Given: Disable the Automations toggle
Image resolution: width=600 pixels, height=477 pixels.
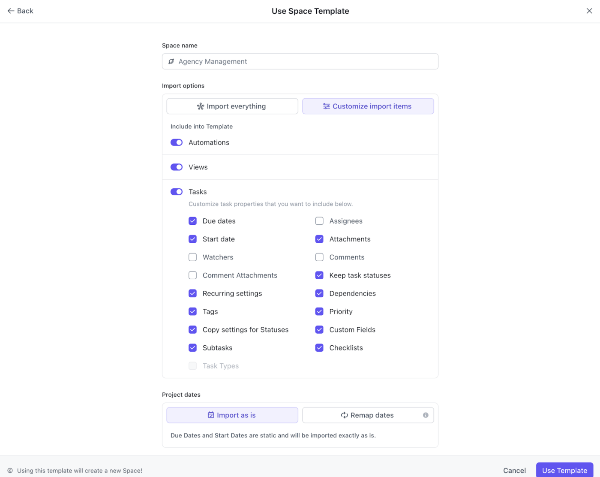Looking at the screenshot, I should (x=176, y=142).
